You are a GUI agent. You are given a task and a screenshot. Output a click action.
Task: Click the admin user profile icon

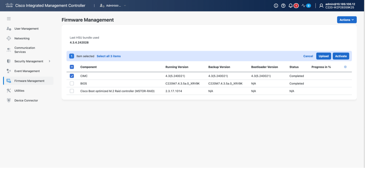[x=321, y=6]
